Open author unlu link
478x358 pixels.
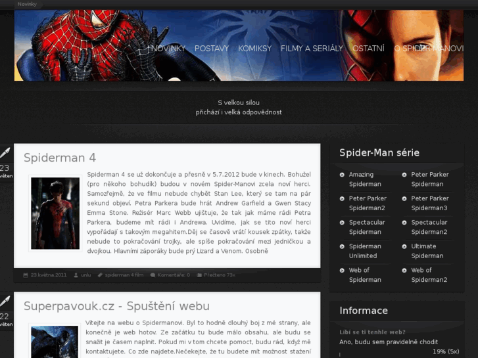(x=86, y=275)
